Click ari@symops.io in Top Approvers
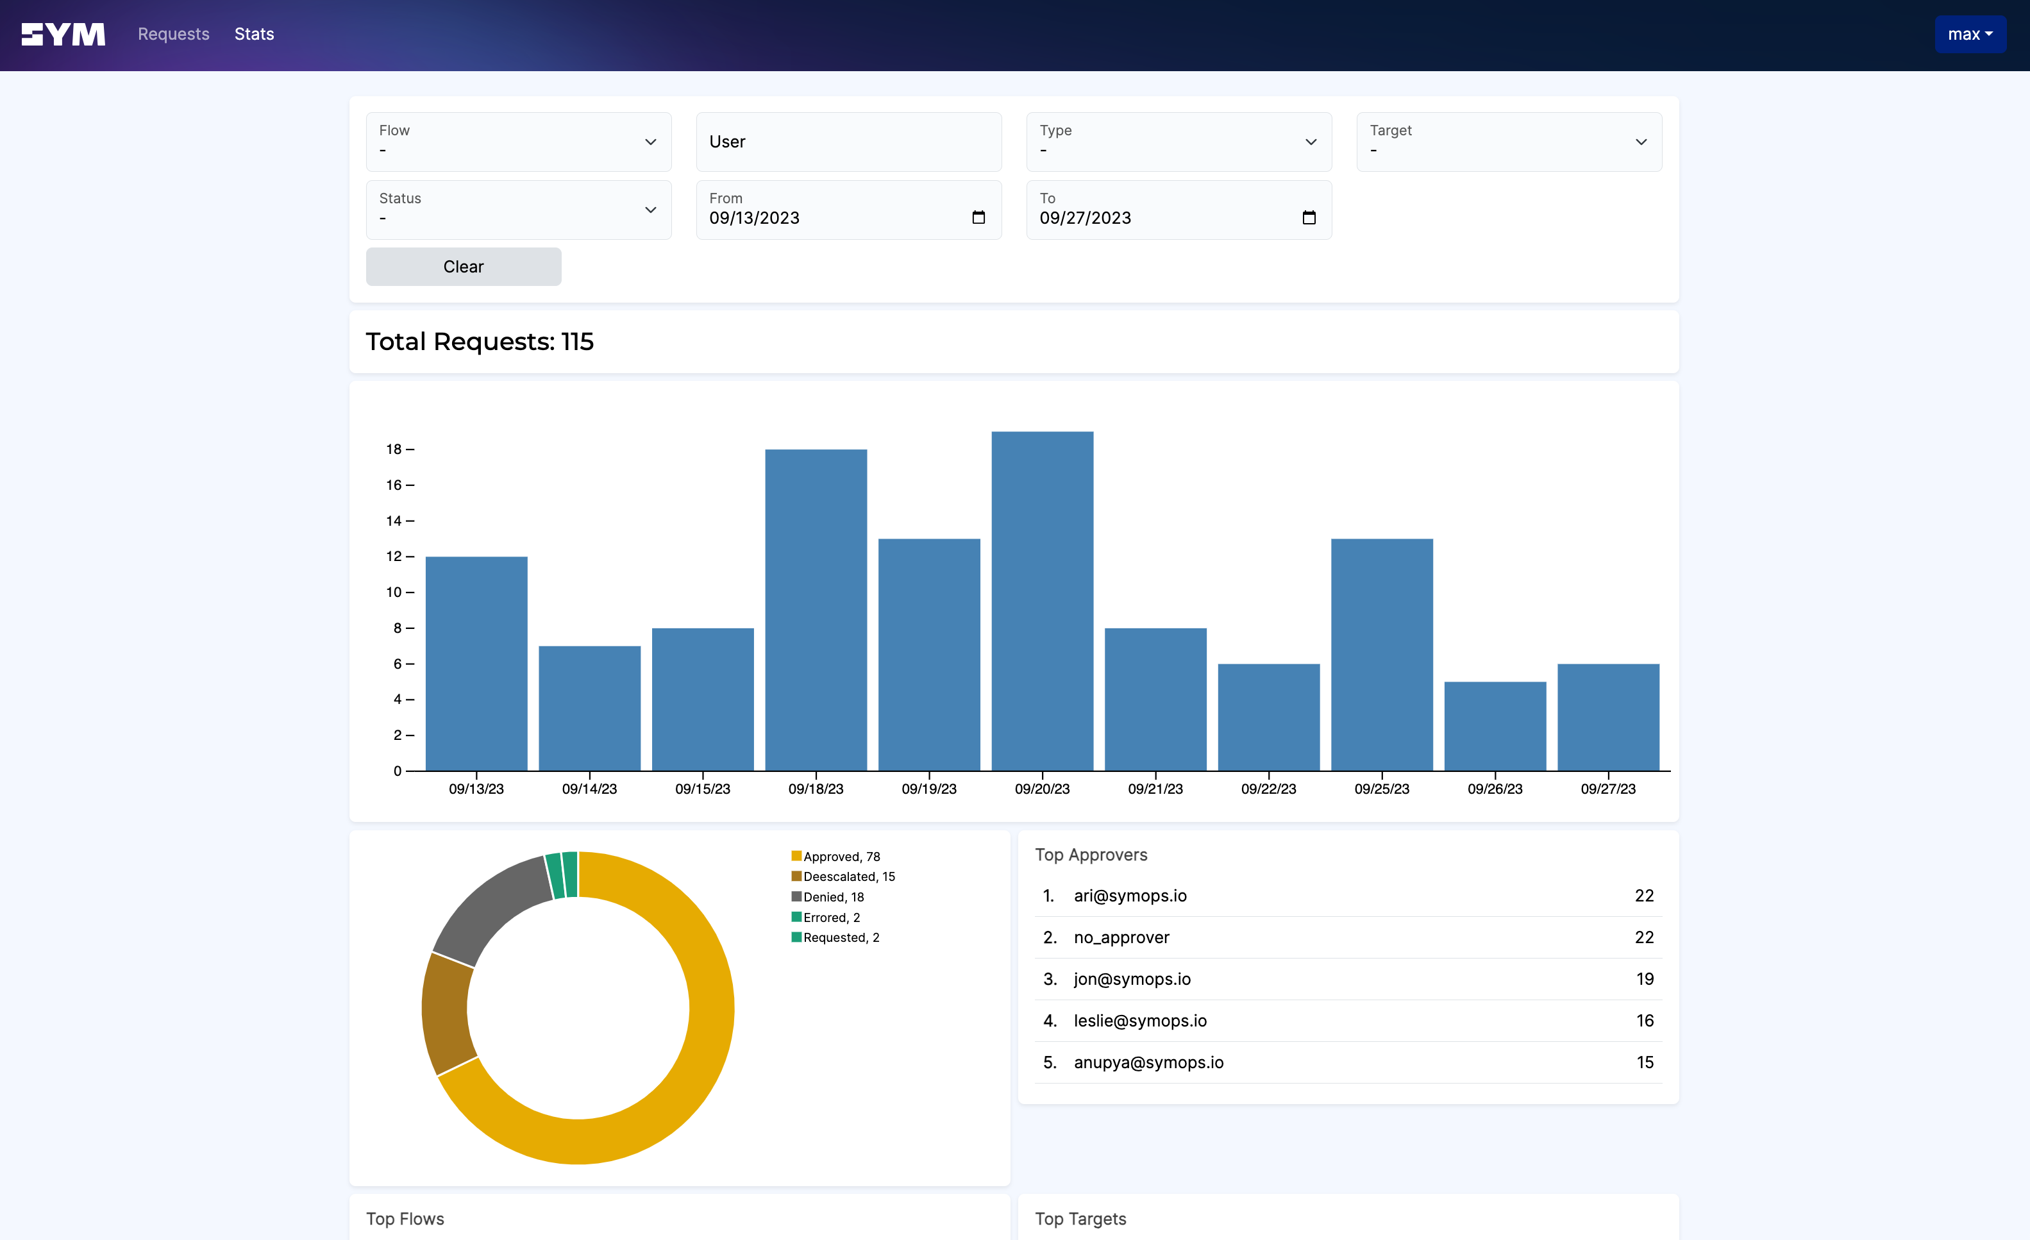 1130,896
